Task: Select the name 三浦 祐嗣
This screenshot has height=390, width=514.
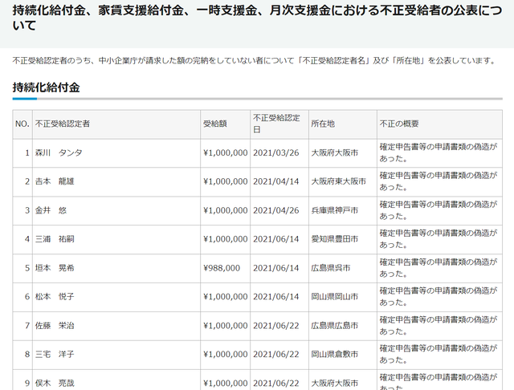Action: pyautogui.click(x=55, y=239)
